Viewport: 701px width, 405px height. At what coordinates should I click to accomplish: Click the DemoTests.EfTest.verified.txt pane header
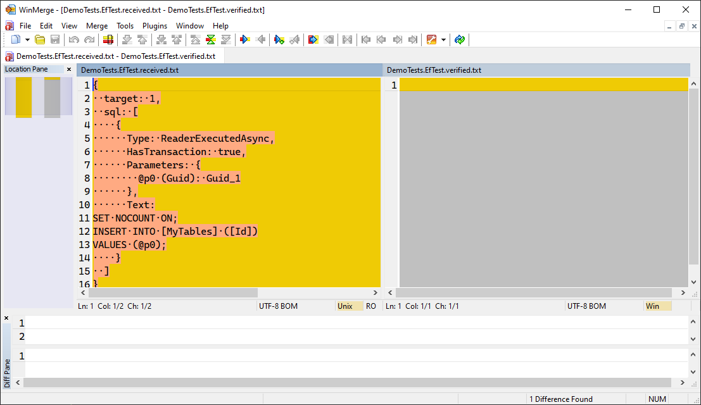434,70
